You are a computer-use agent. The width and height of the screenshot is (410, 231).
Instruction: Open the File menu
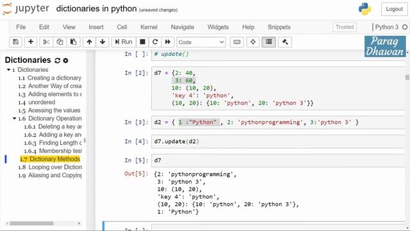click(21, 27)
